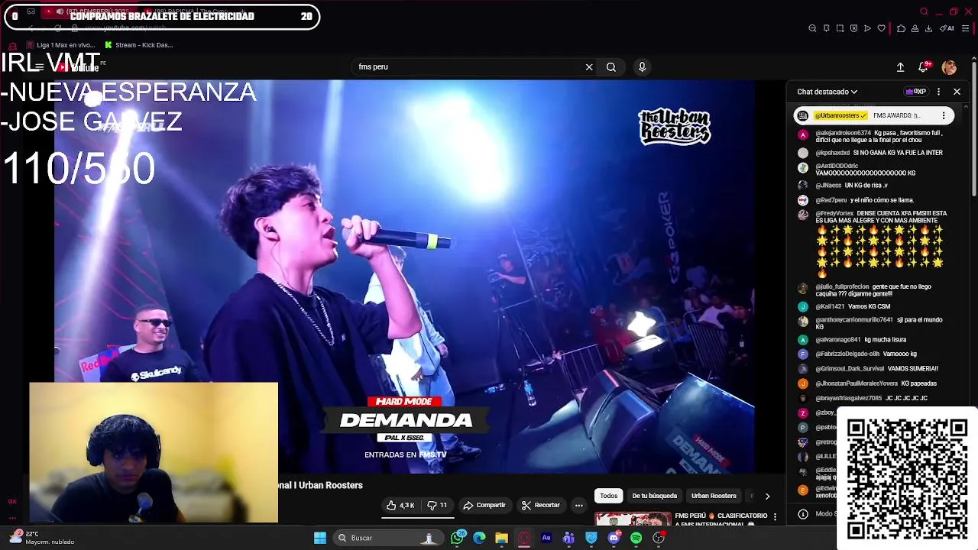Select the Todos filter chip
Image resolution: width=978 pixels, height=550 pixels.
(608, 496)
